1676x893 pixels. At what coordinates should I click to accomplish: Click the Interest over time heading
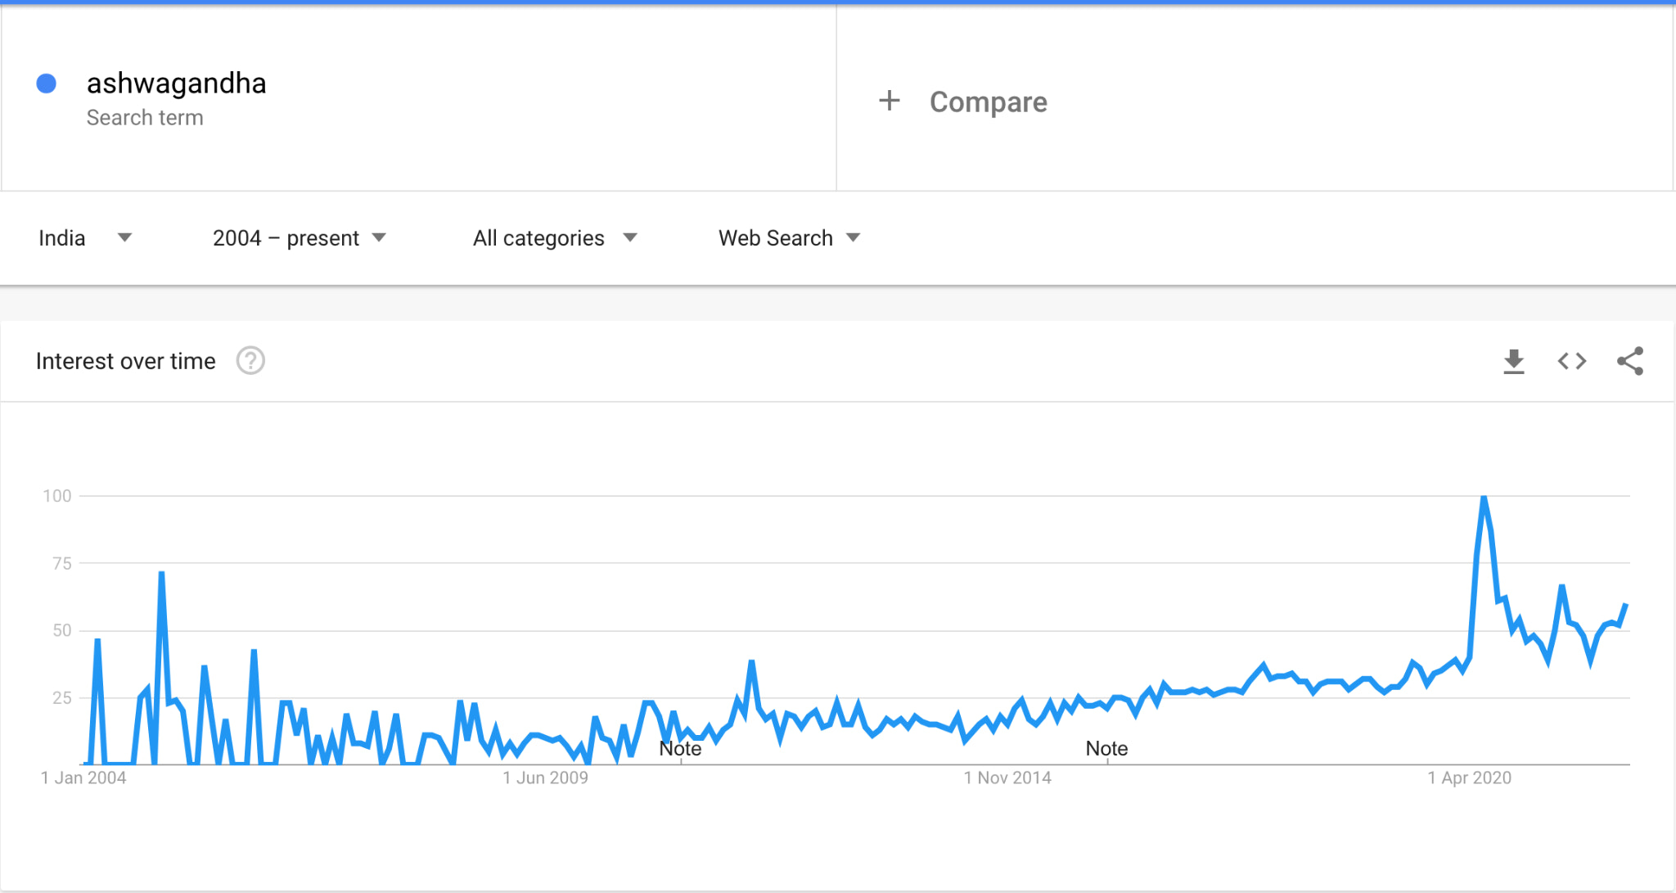point(126,361)
